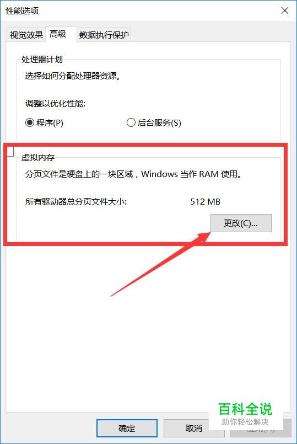Confirm with the 确定 button
The height and width of the screenshot is (444, 297).
pos(127,428)
